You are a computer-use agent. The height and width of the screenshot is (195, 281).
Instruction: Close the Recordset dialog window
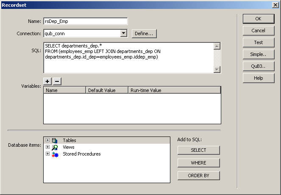(x=275, y=5)
